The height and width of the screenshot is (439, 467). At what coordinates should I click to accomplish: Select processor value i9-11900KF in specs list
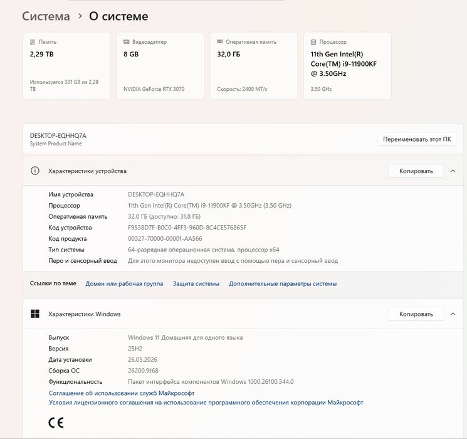click(209, 205)
